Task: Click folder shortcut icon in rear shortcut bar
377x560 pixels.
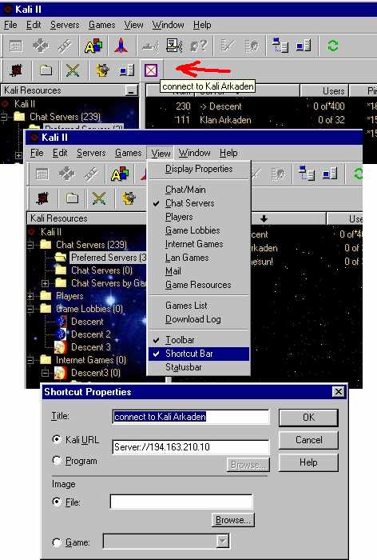Action: click(x=46, y=70)
